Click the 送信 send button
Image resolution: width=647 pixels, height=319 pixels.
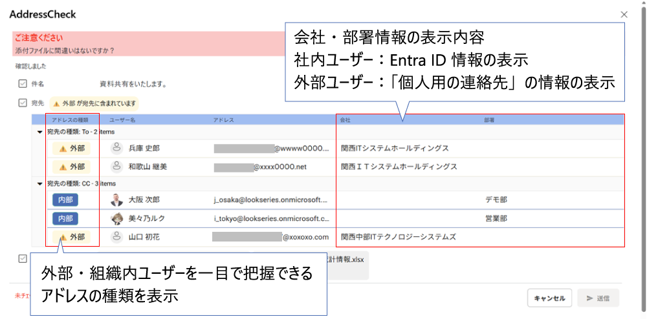[x=598, y=298]
